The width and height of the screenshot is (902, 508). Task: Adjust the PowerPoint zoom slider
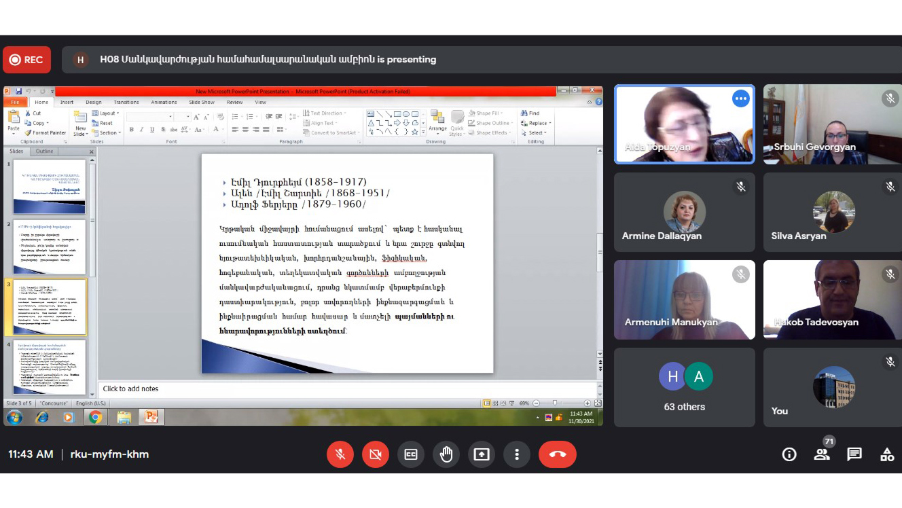[555, 403]
